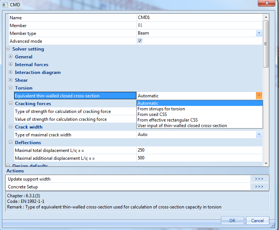
Task: Collapse the Deflections group
Action: pos(11,143)
